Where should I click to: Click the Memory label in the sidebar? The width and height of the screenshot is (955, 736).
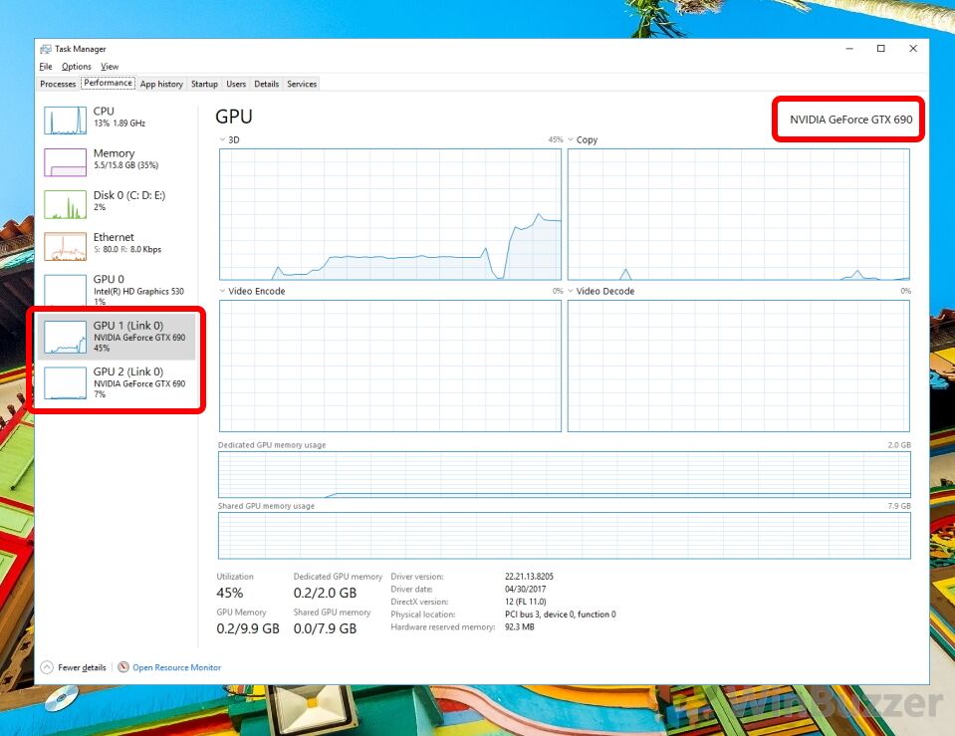[x=114, y=153]
